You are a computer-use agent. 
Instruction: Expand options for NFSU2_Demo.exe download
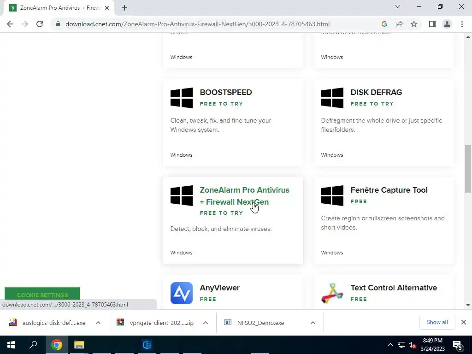pos(313,323)
